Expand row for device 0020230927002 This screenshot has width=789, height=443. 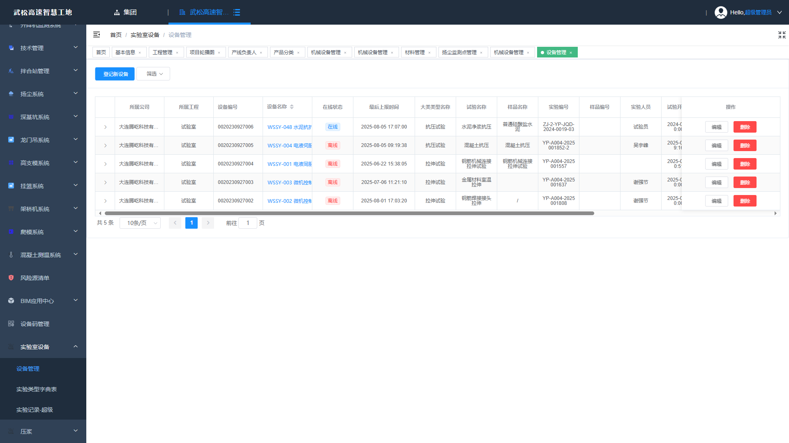coord(105,201)
